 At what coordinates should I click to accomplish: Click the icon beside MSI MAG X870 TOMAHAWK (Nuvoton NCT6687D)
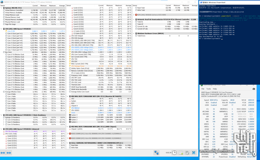[x=70, y=96]
